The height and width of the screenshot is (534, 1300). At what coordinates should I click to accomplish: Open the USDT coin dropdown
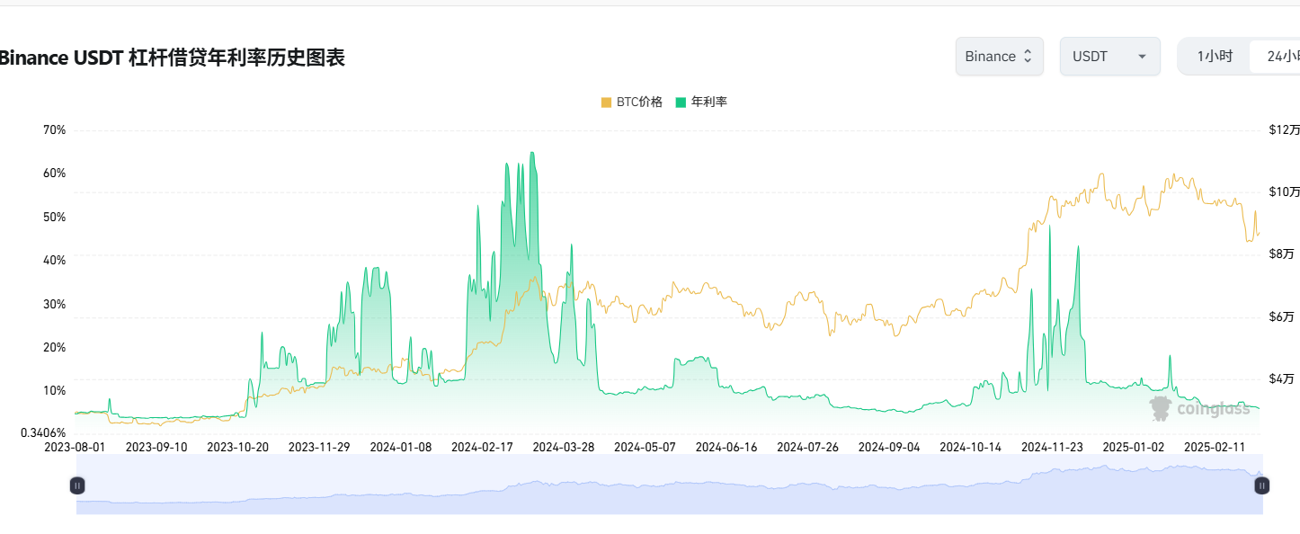point(1109,56)
